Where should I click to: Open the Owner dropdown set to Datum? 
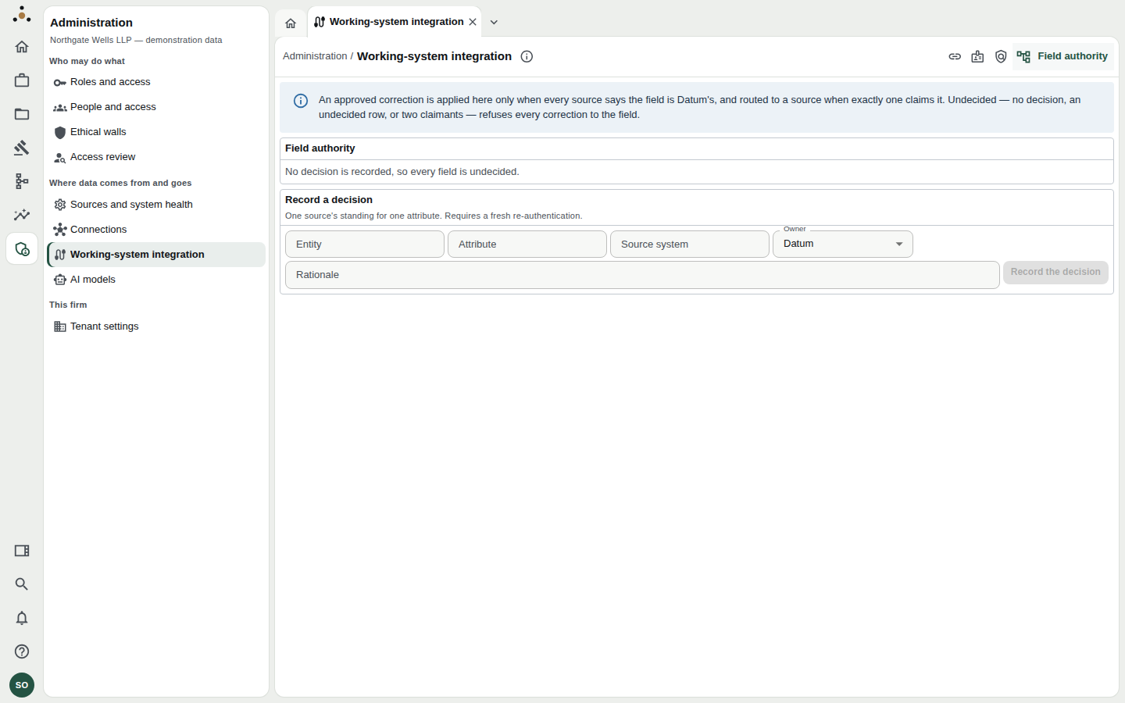[x=842, y=244]
